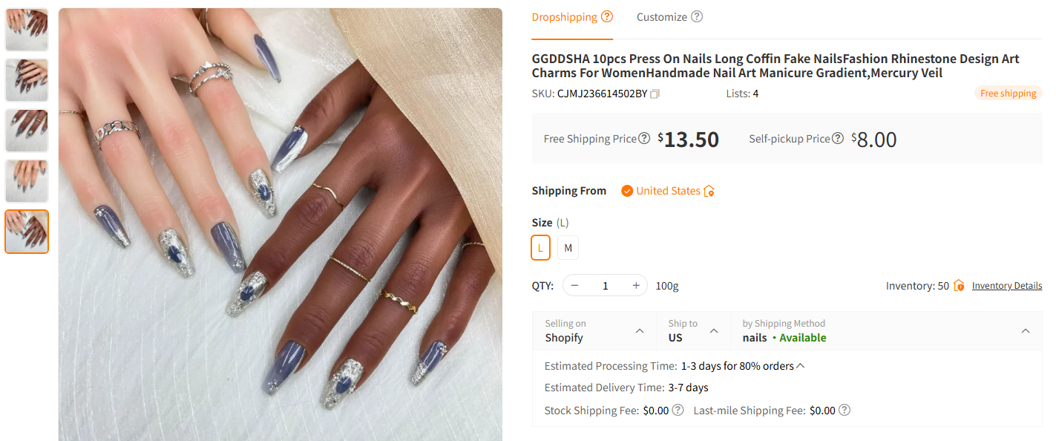
Task: Open the Self-pickup Price help icon
Action: pos(838,138)
